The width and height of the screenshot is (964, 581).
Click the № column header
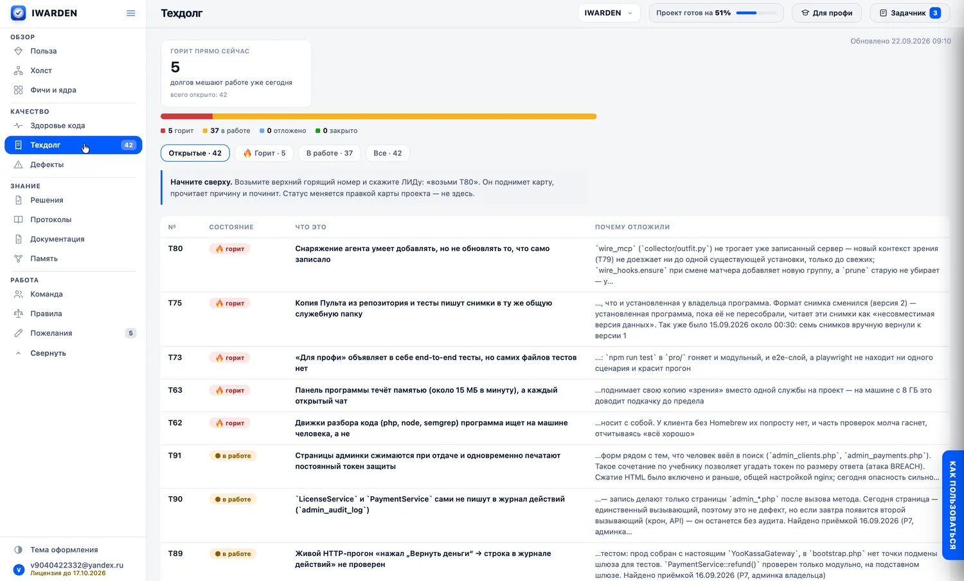point(172,227)
